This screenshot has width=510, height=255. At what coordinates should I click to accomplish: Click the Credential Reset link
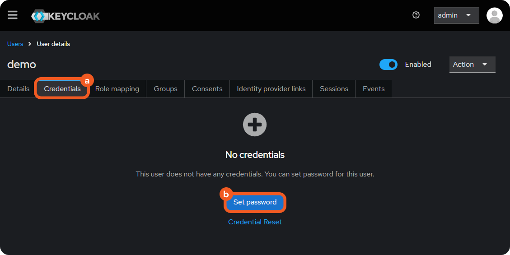pos(255,222)
